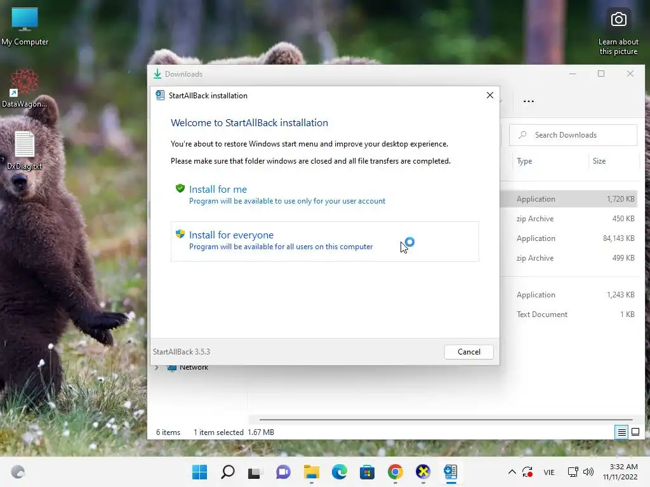Open network settings tray icon
Image resolution: width=650 pixels, height=487 pixels.
(573, 472)
